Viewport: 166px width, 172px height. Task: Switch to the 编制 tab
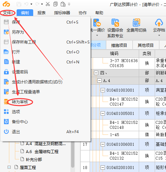point(25,13)
